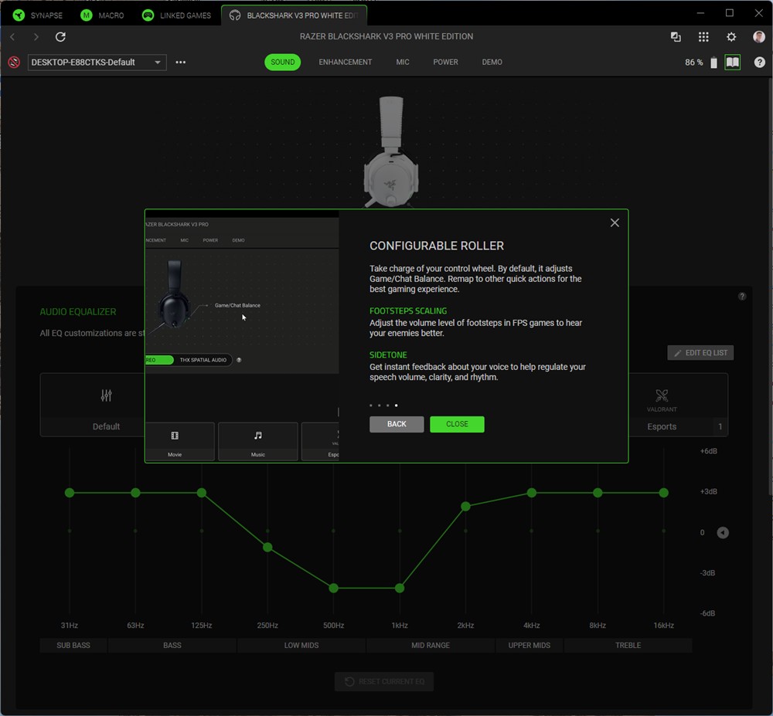Open the settings gear icon
Screen dimensions: 773x716
click(731, 37)
